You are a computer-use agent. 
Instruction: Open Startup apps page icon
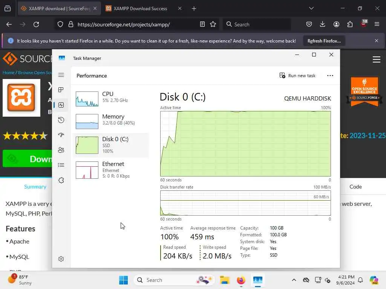tap(61, 135)
